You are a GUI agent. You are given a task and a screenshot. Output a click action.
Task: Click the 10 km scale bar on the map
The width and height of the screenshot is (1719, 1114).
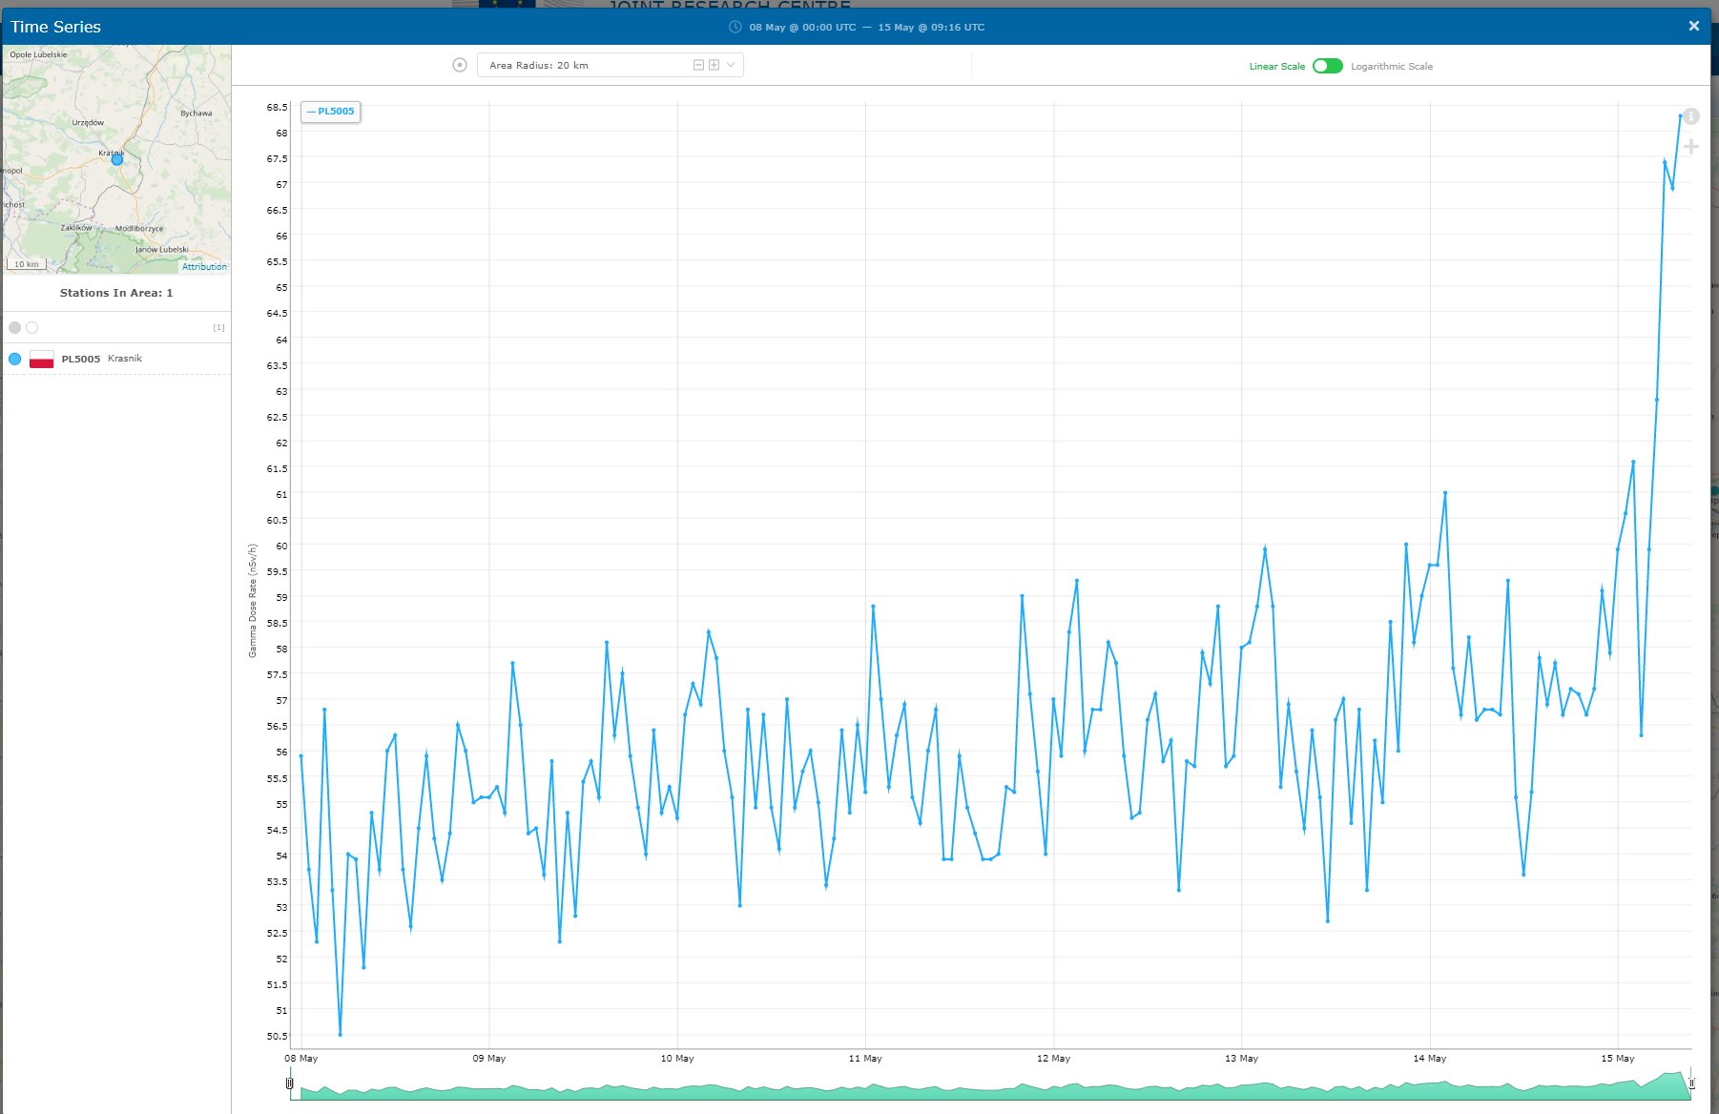click(27, 264)
